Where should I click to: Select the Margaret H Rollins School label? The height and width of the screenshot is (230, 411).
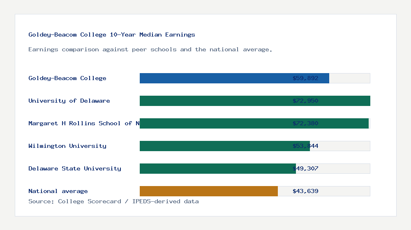point(84,123)
